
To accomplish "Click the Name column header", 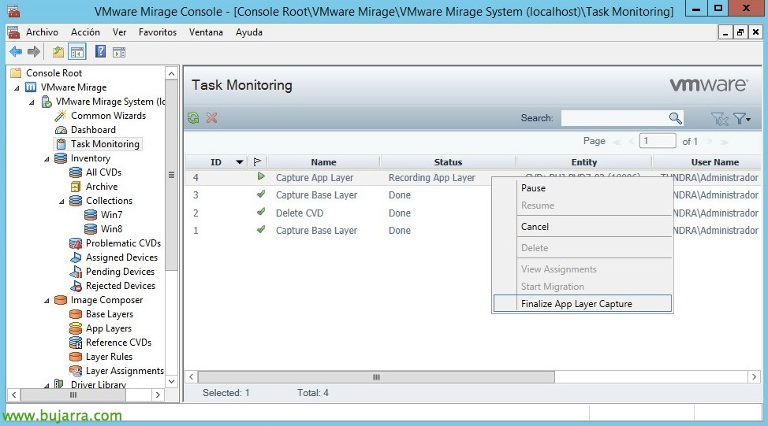I will click(323, 162).
